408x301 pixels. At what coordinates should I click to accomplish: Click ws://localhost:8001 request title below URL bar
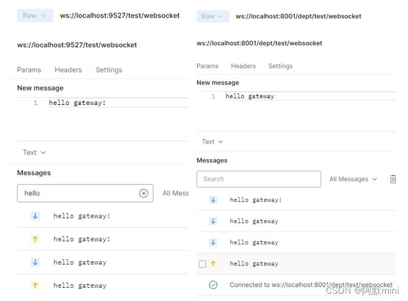(259, 43)
